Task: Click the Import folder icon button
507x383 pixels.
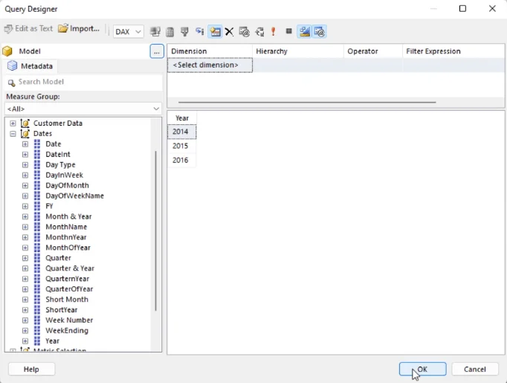Action: (79, 28)
